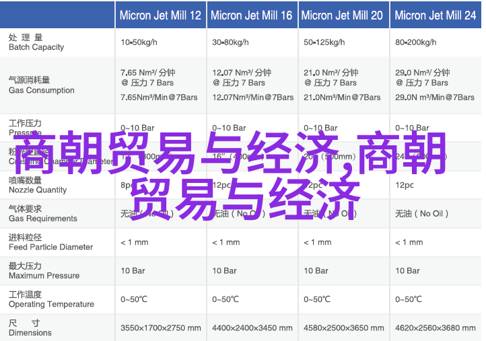Select 10 Bar maximum pressure for Mill 20

tap(316, 270)
